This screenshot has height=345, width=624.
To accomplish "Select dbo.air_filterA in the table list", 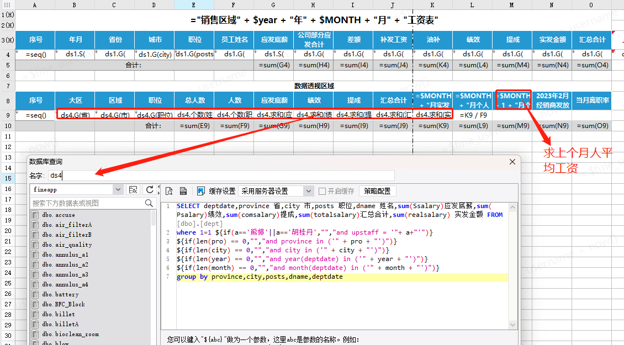I will pyautogui.click(x=67, y=225).
